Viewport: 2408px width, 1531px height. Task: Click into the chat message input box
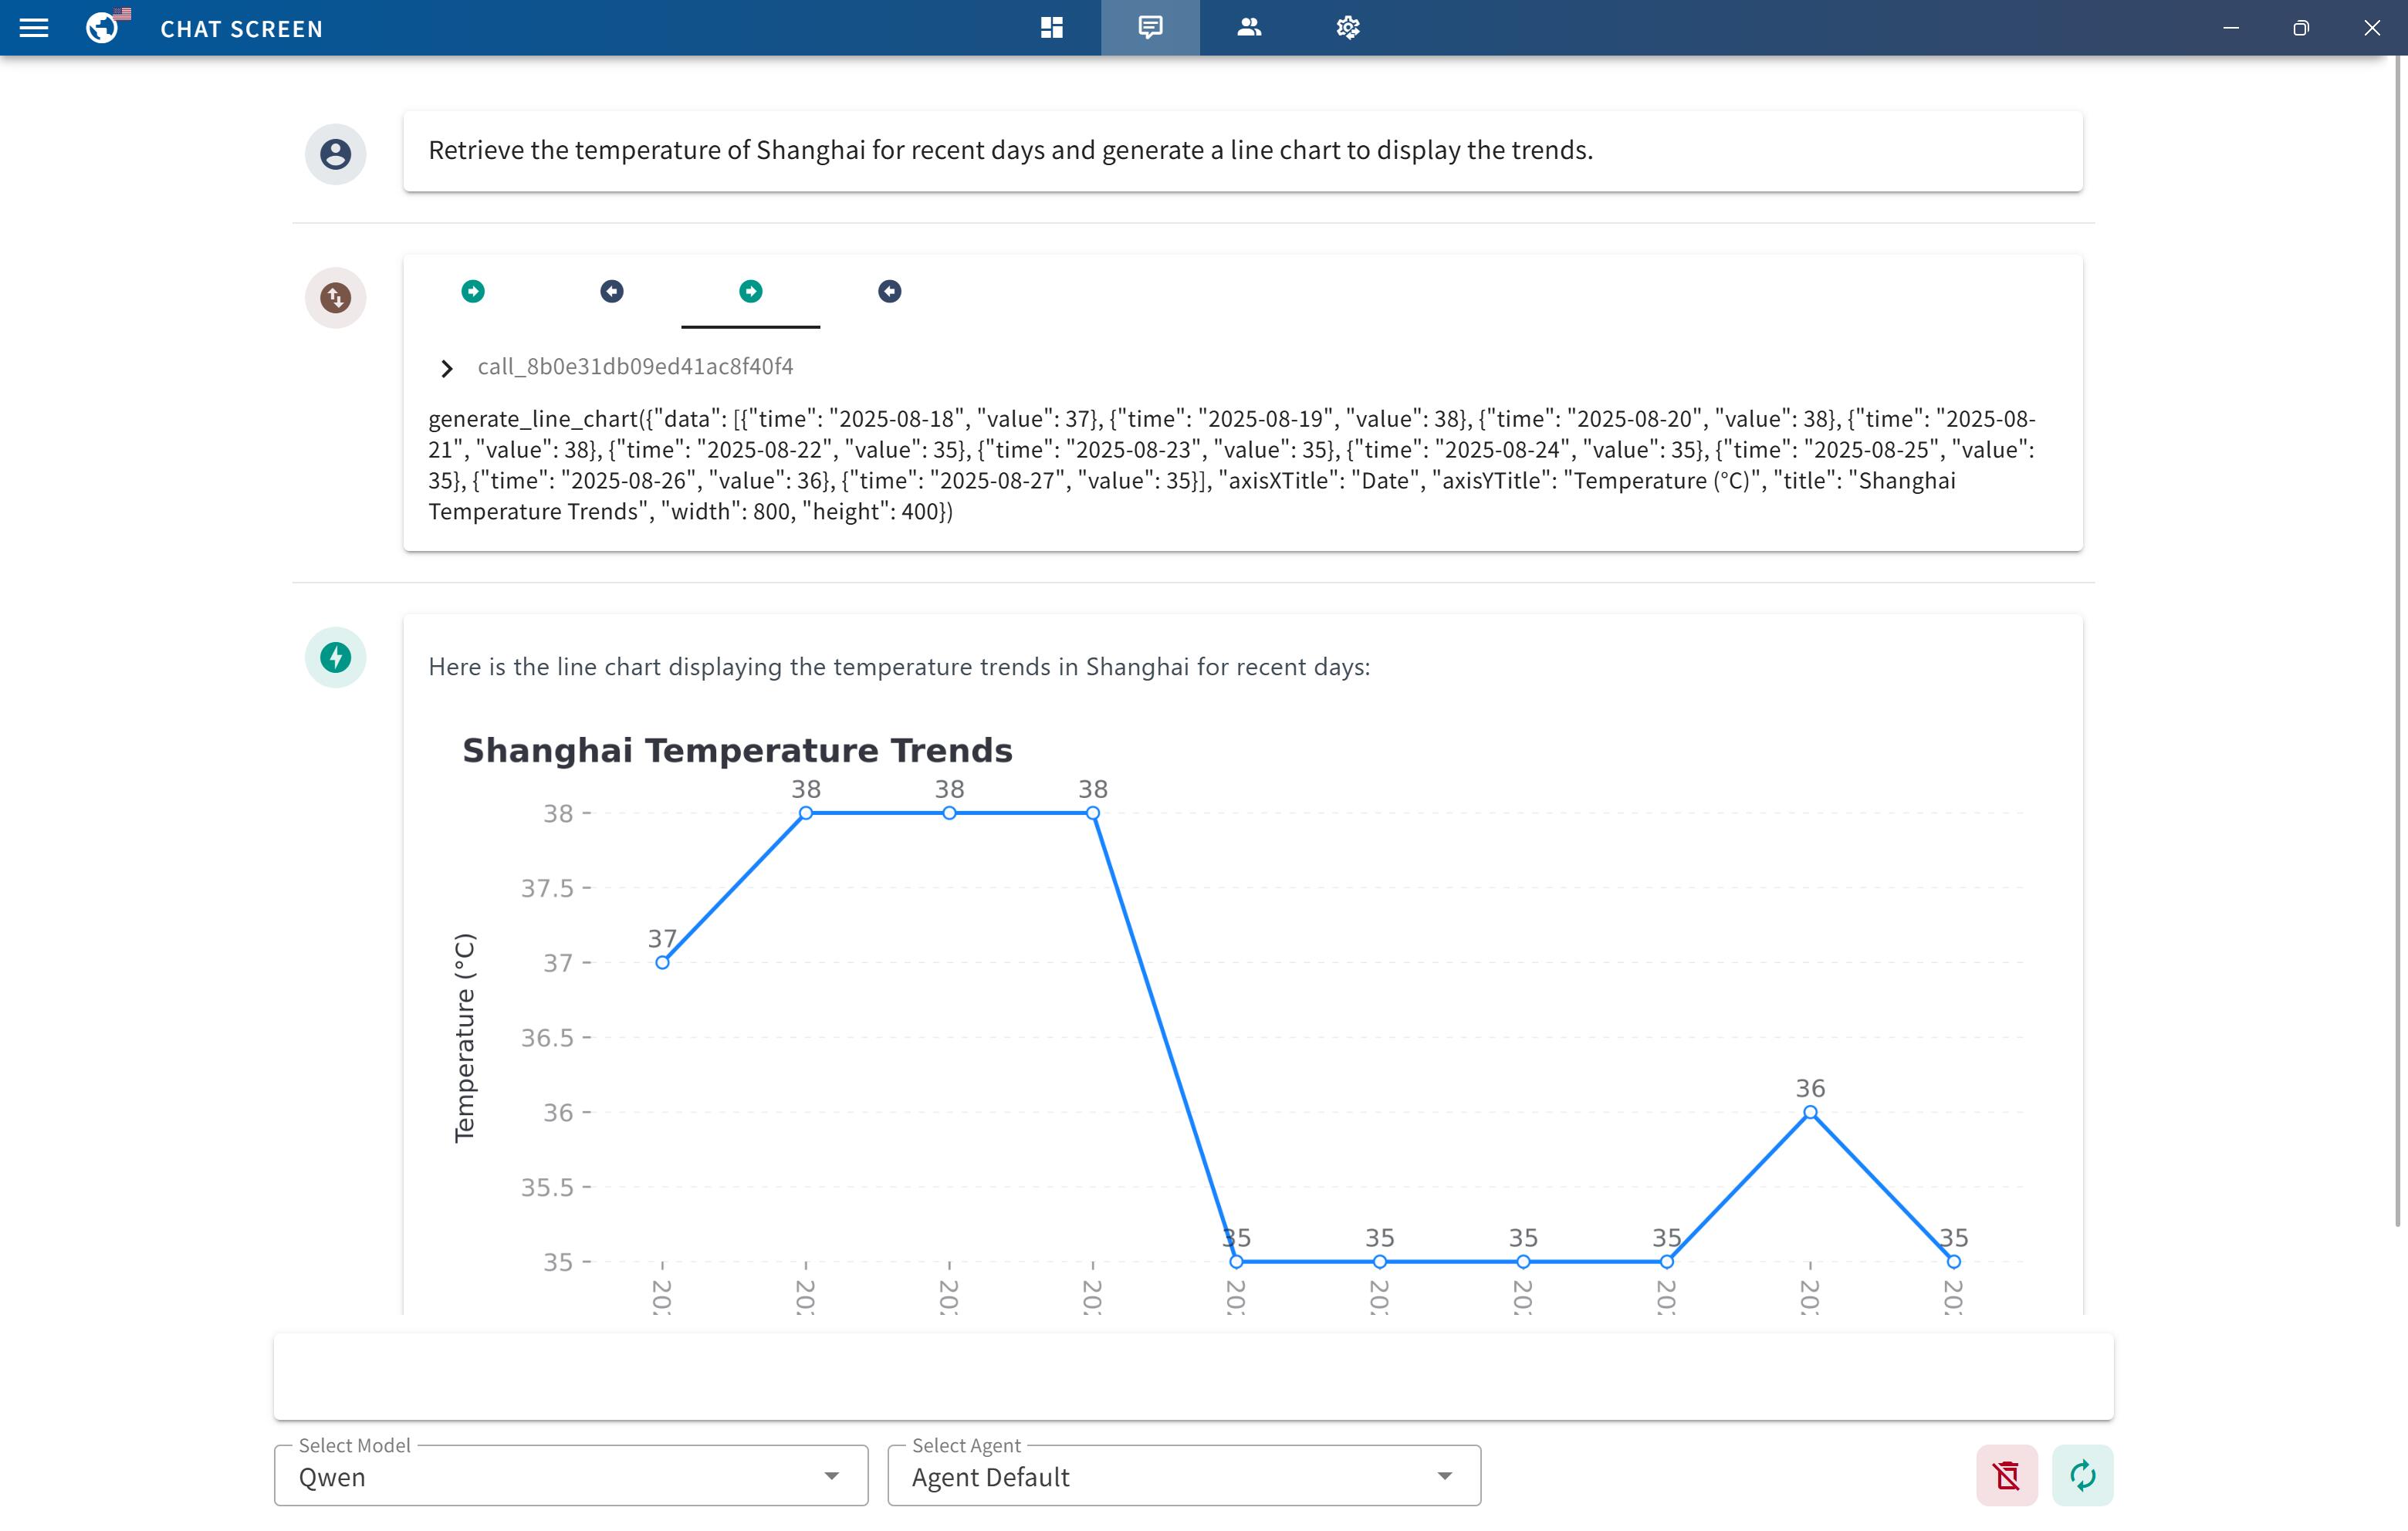[x=1192, y=1376]
